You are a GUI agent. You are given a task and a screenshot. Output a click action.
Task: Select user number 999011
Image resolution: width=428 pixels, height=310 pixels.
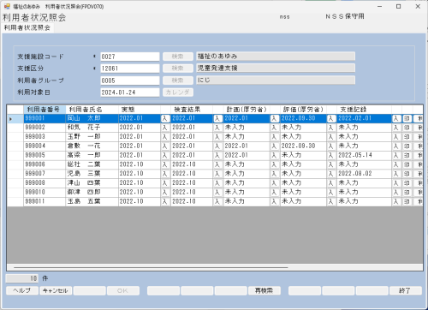45,201
